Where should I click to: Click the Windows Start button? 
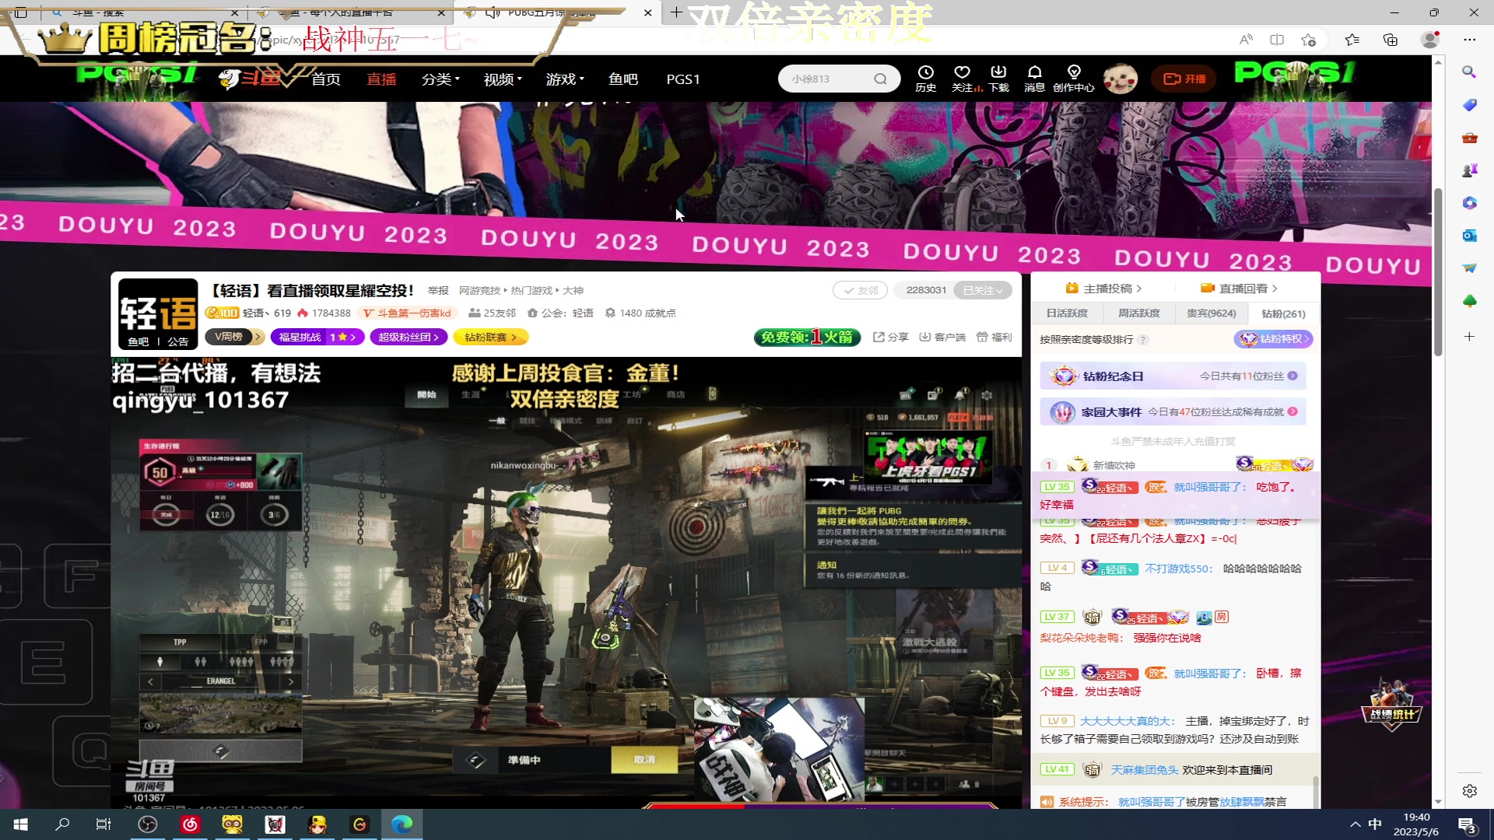tap(21, 824)
